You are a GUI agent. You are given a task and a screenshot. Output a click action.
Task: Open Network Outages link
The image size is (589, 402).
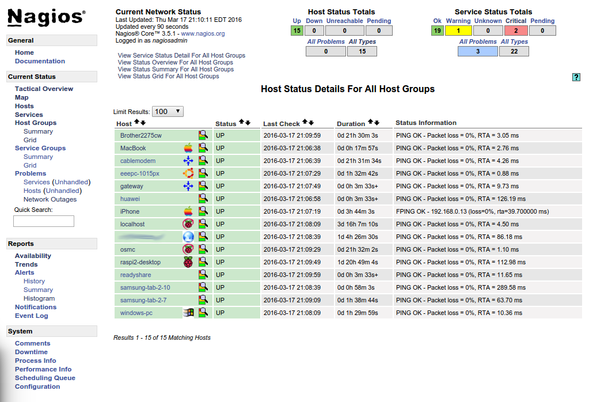pos(50,199)
